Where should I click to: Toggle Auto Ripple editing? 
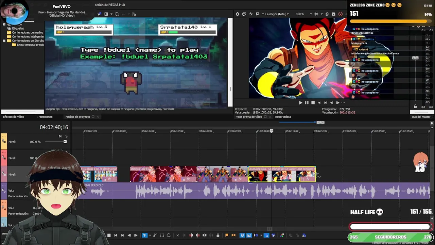(256, 235)
